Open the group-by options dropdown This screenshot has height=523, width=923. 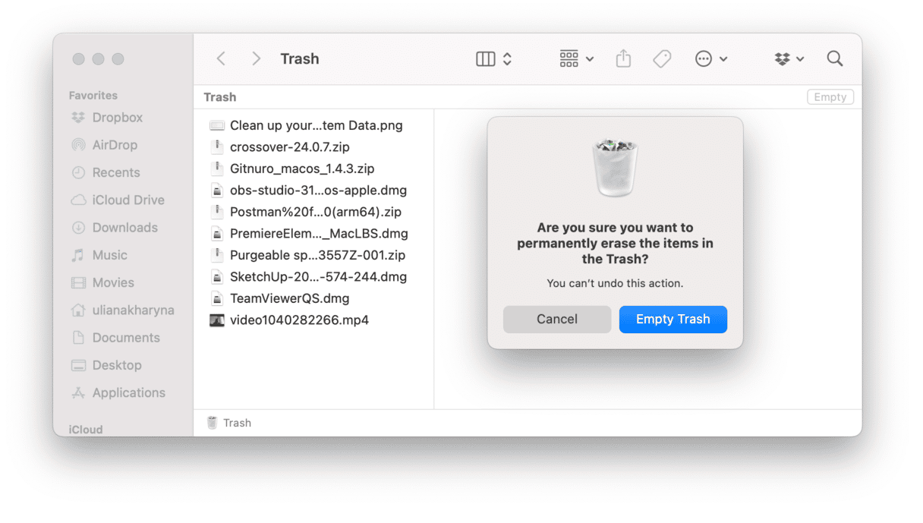click(x=576, y=59)
